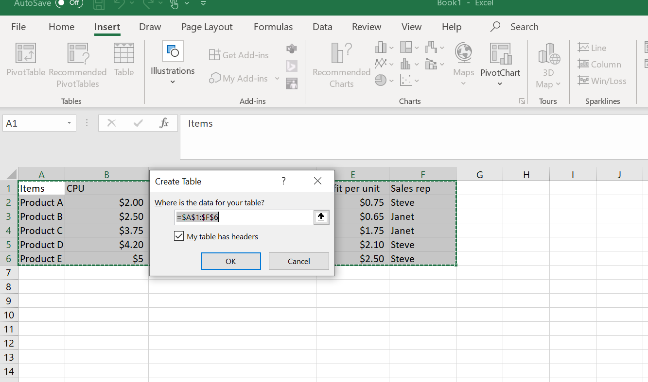Click the PivotTable icon
648x382 pixels.
pos(26,53)
